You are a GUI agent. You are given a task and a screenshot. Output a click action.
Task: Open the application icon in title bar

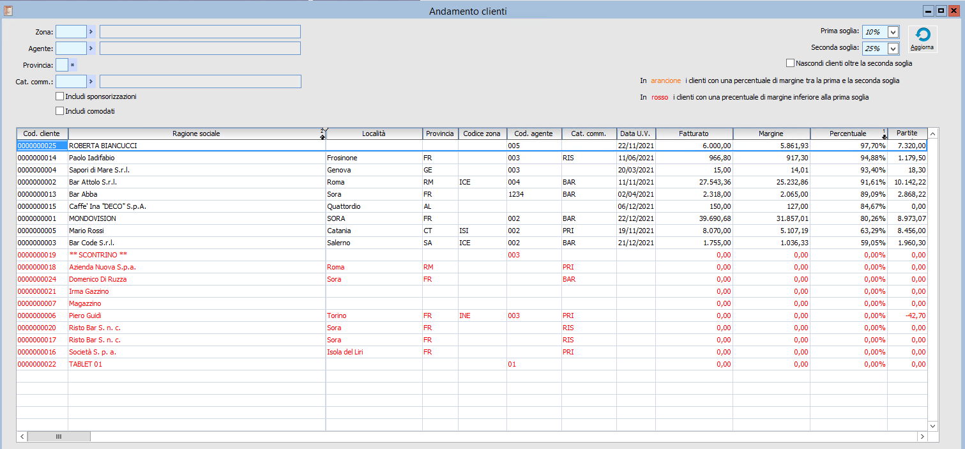[8, 10]
